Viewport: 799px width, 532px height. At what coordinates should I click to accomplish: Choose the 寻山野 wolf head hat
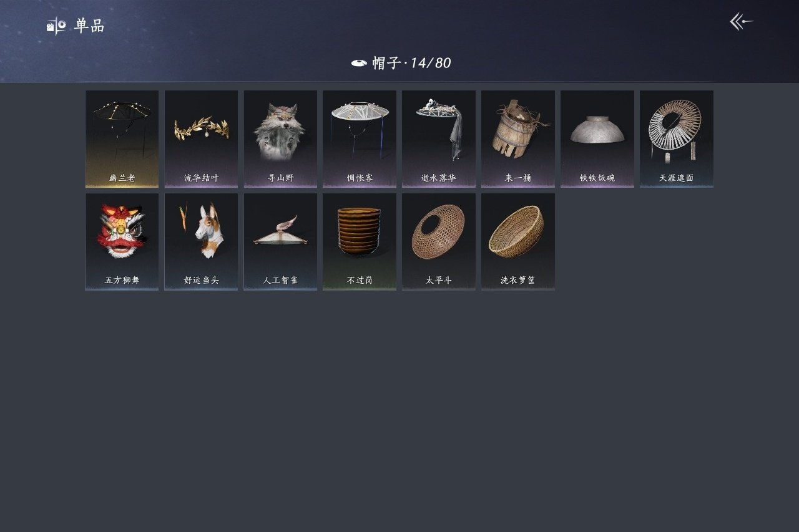pos(280,139)
